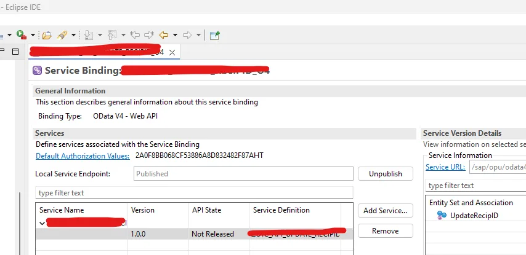Click the Pin Editor icon
Image resolution: width=526 pixels, height=255 pixels.
pyautogui.click(x=214, y=35)
